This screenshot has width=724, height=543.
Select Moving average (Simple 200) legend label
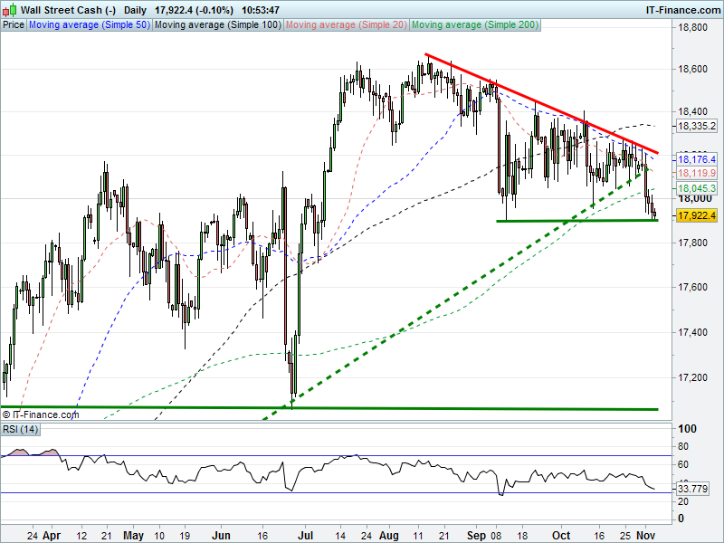point(475,25)
